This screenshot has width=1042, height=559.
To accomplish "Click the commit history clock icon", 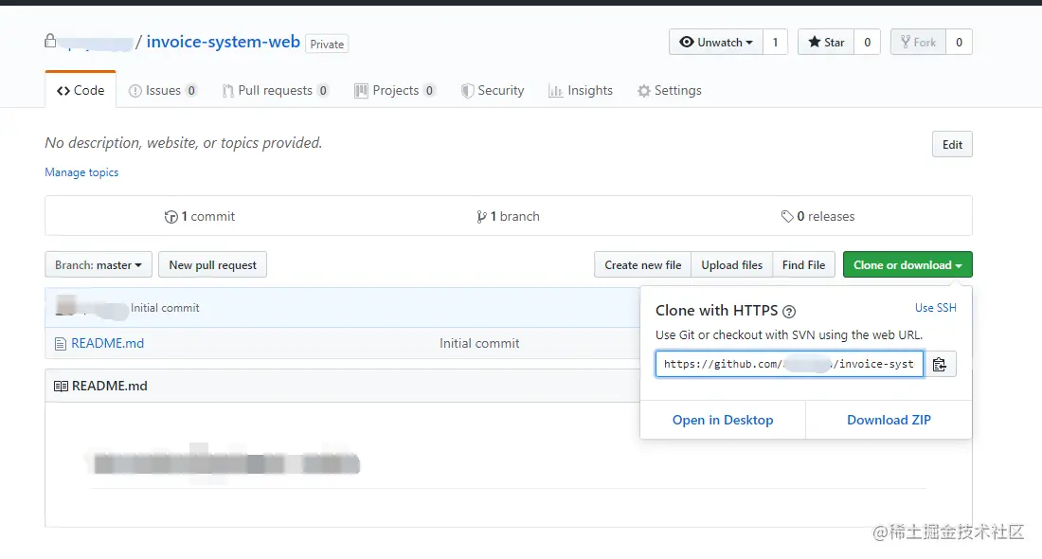I will tap(171, 217).
